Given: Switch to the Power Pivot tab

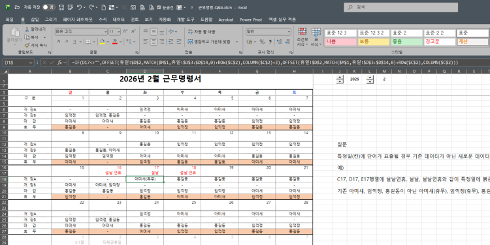Looking at the screenshot, I should pos(251,20).
